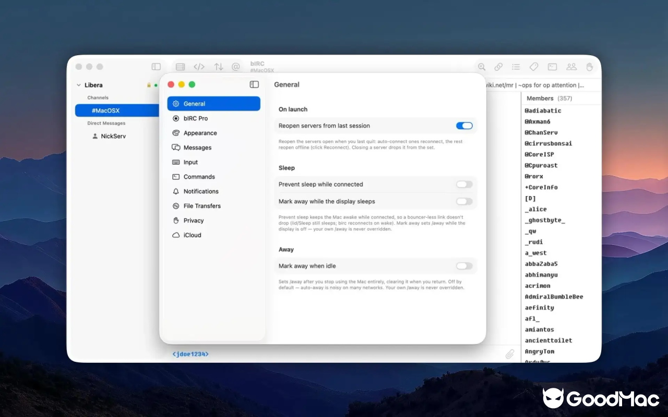
Task: Select member _rudi
Action: tap(534, 242)
